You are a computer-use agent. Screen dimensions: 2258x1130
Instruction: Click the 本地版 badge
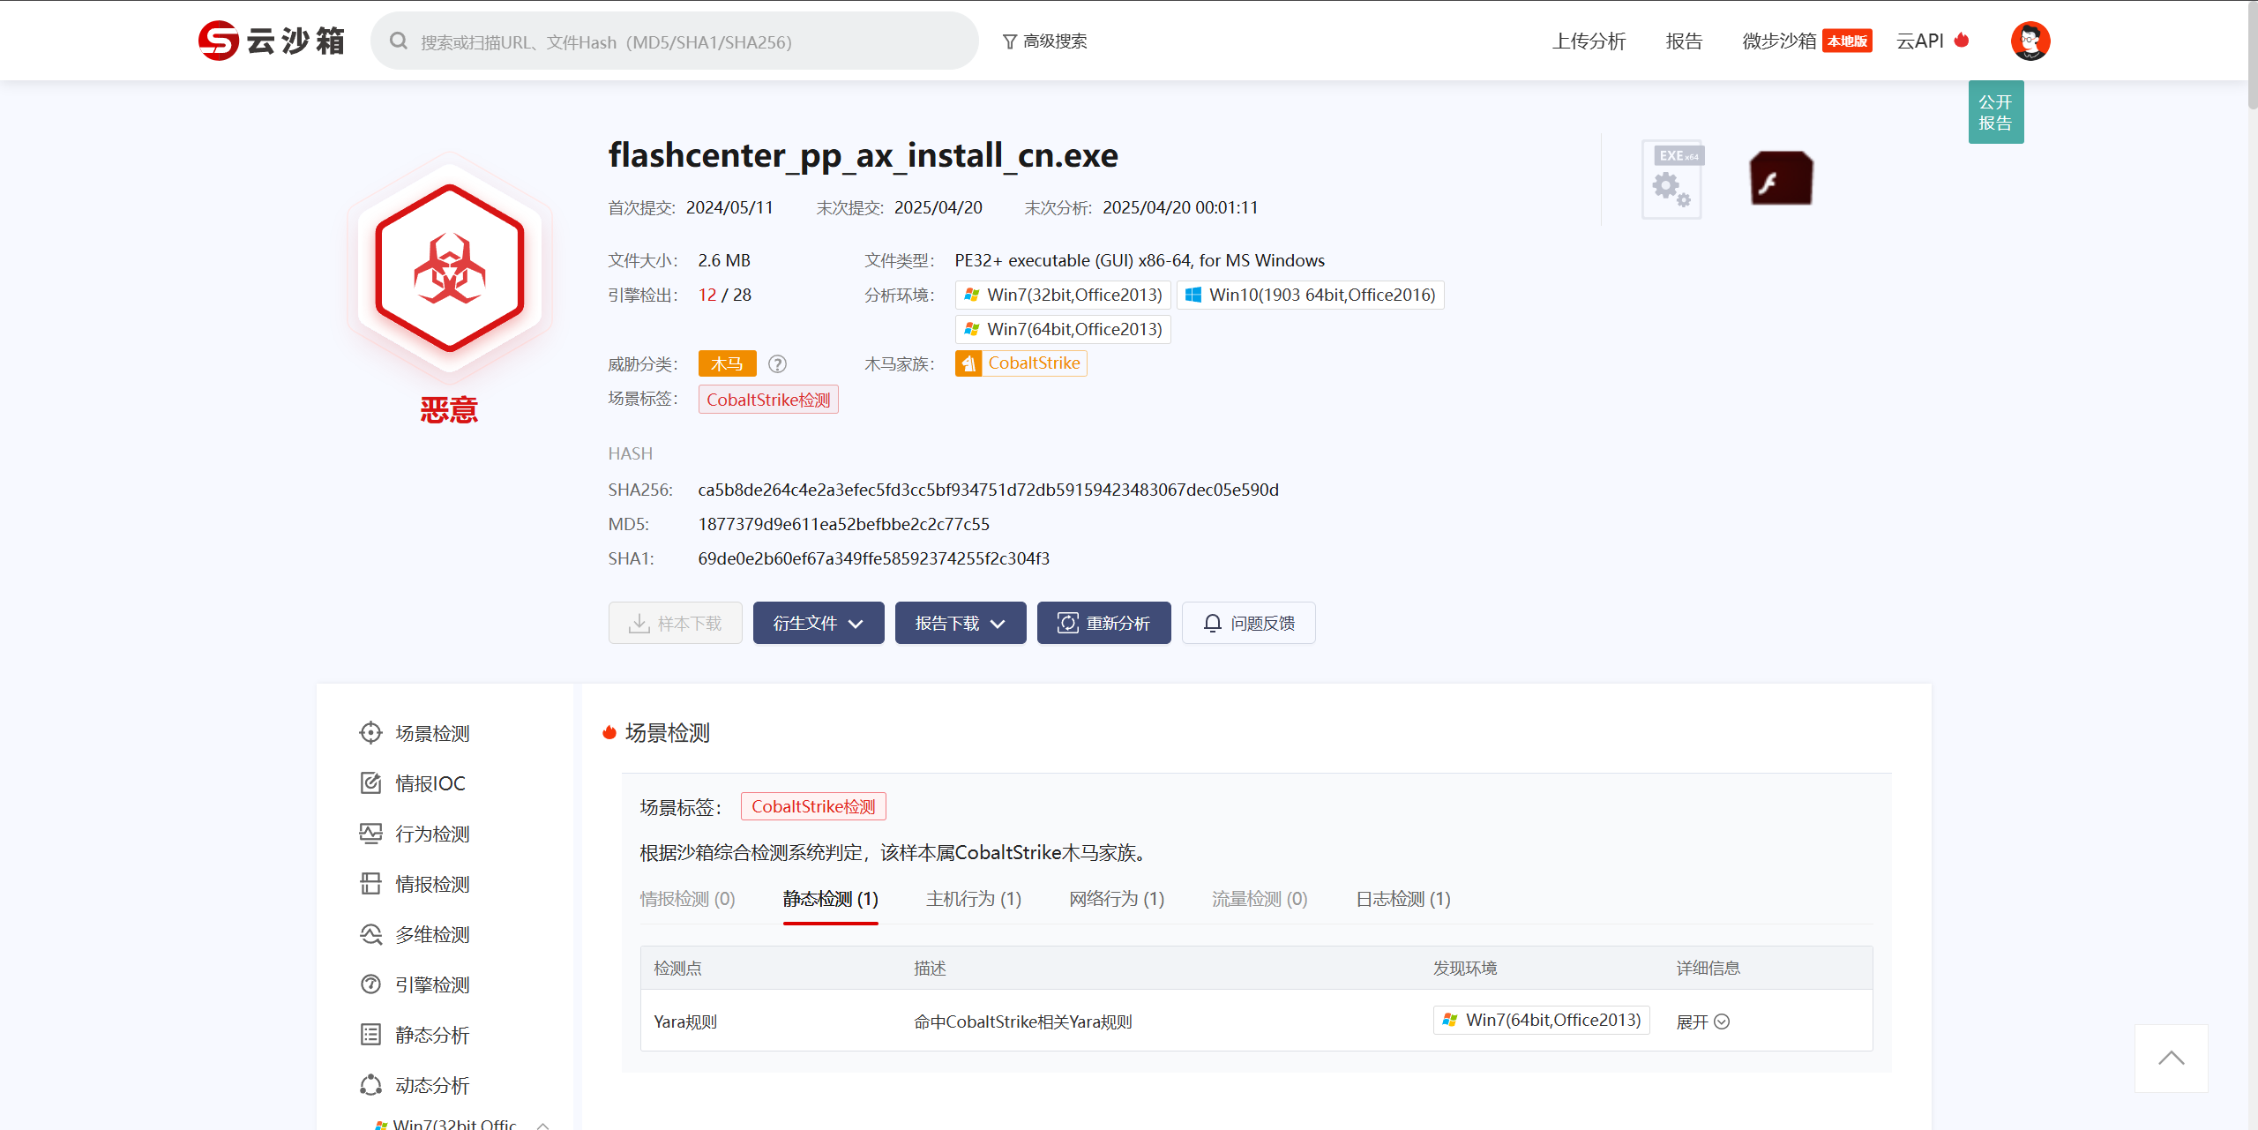1847,41
